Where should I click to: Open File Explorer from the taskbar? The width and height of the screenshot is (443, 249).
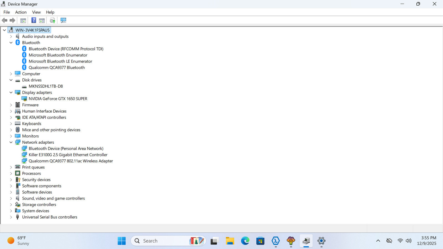(230, 241)
